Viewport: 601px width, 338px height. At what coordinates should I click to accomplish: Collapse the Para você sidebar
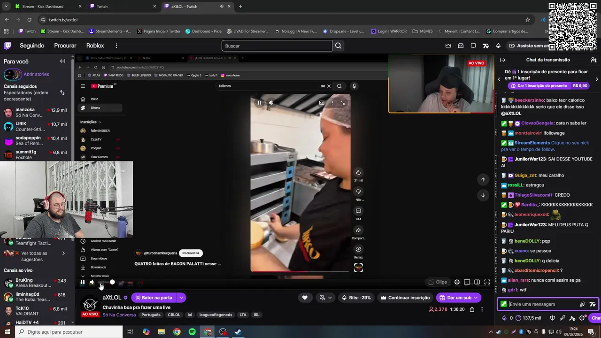click(62, 61)
